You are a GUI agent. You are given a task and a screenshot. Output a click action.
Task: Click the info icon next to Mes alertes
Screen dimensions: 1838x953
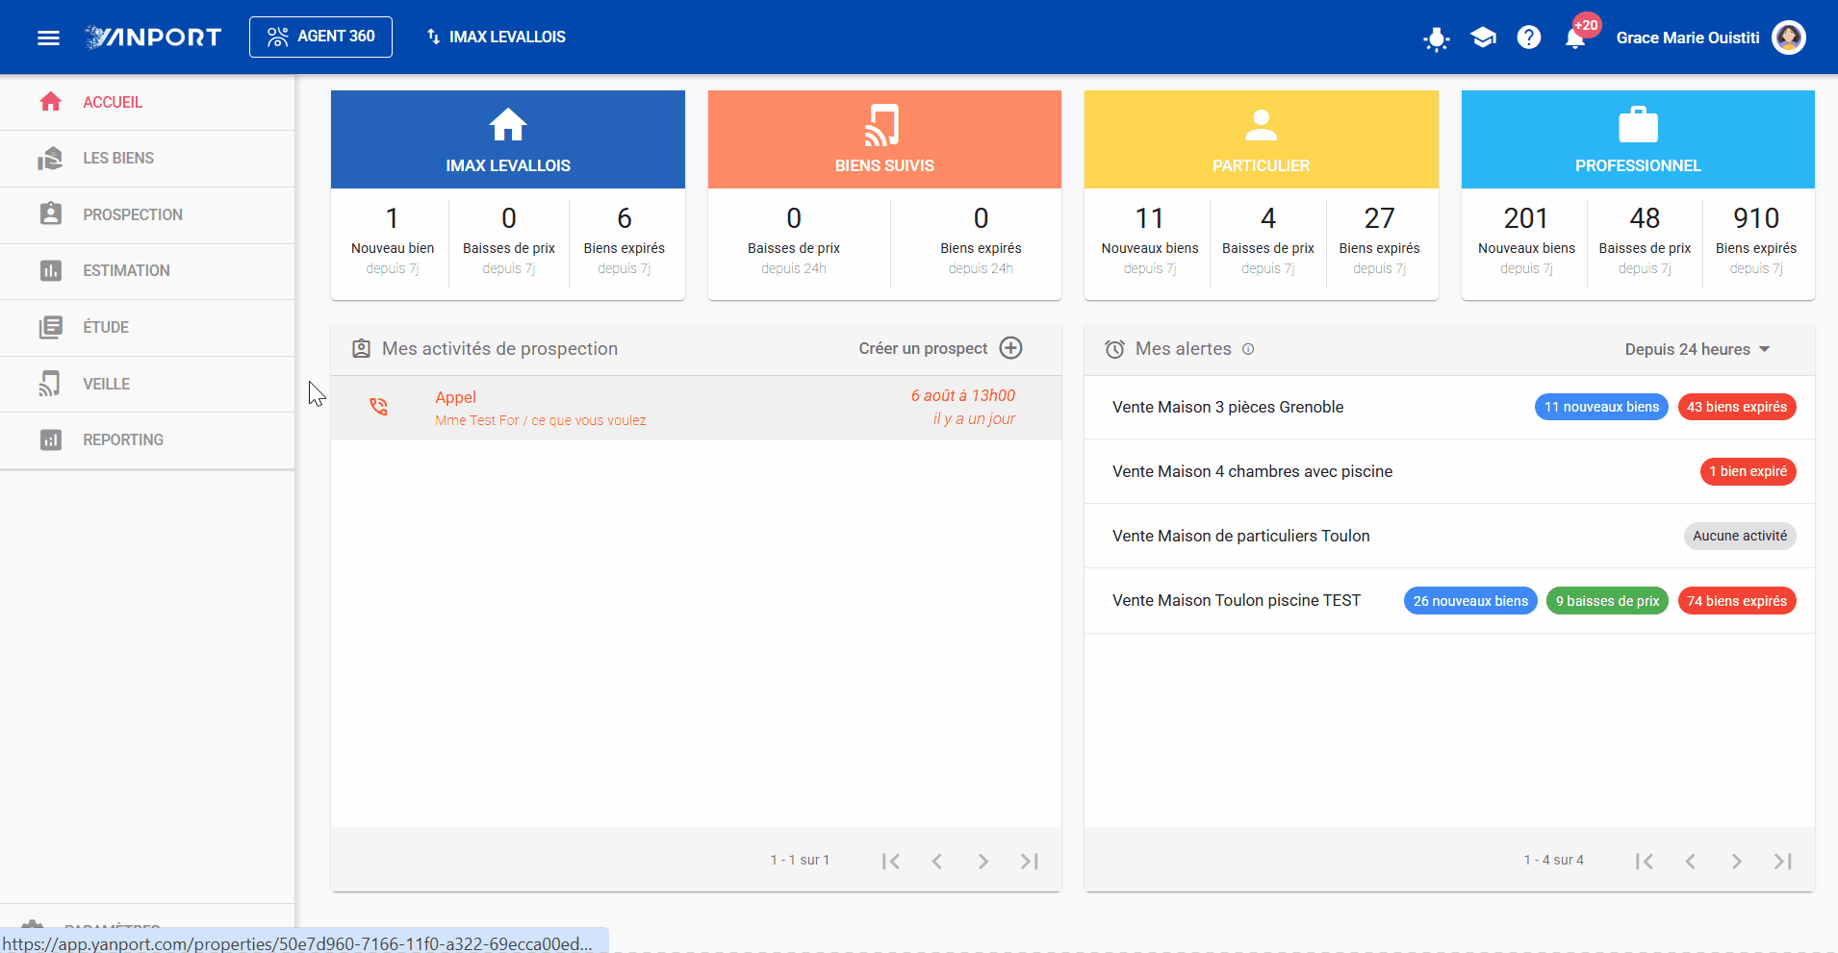[1248, 349]
